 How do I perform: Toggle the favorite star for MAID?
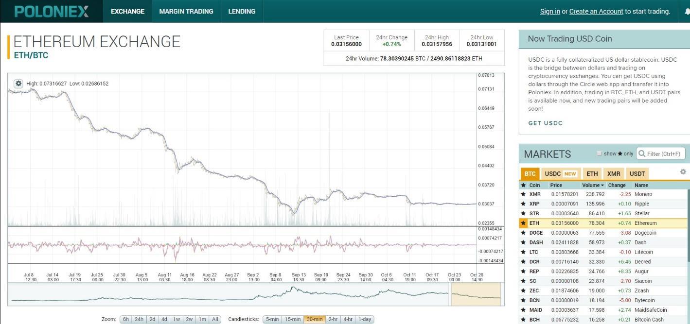[x=523, y=310]
